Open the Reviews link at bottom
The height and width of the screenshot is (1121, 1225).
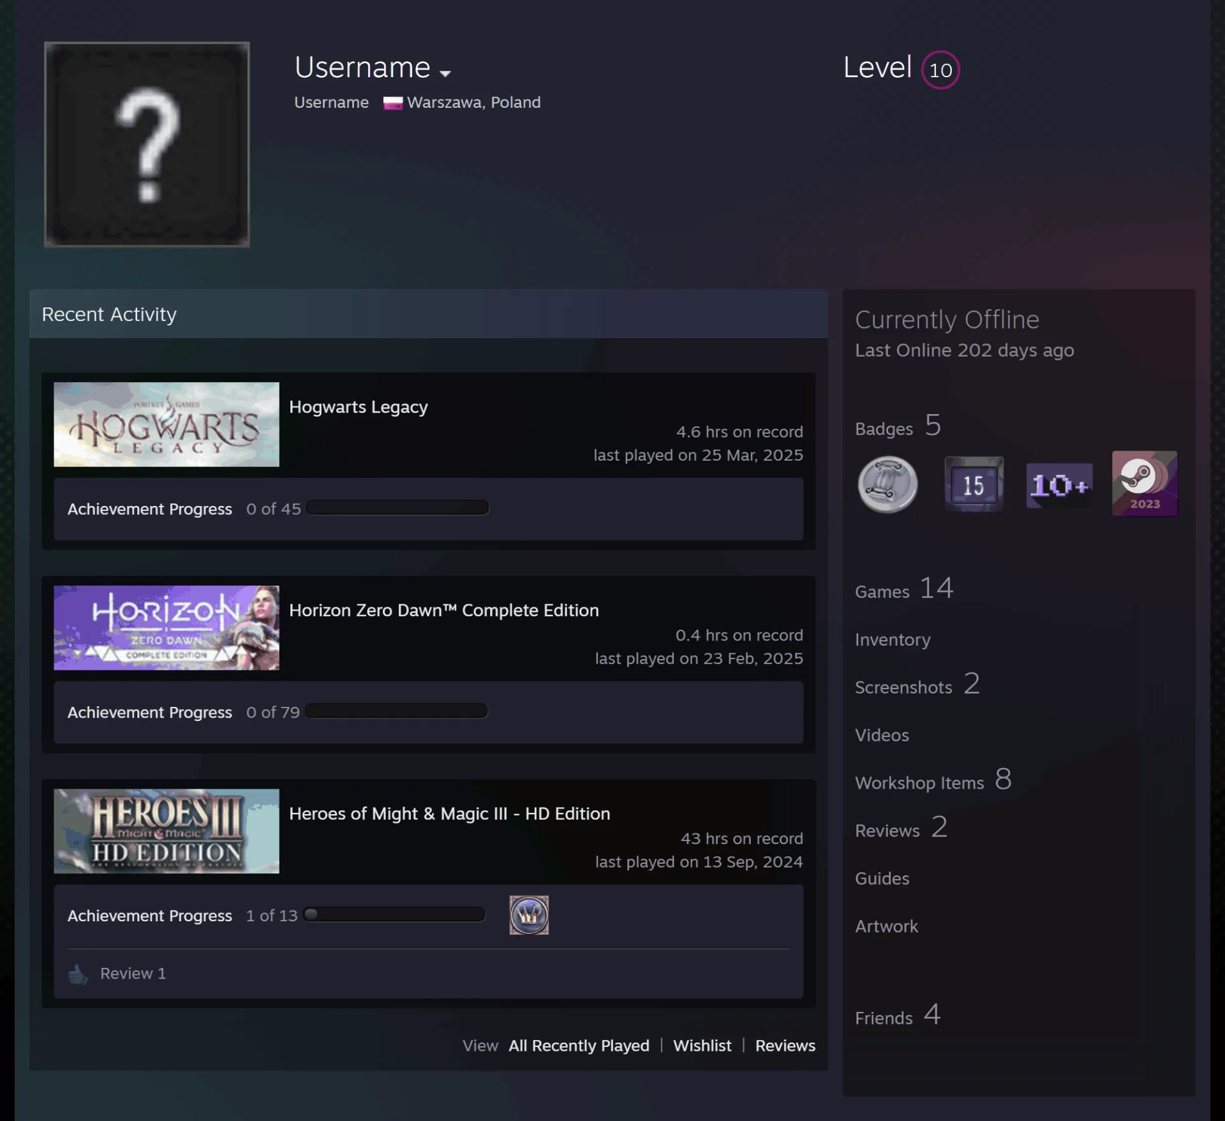coord(785,1046)
